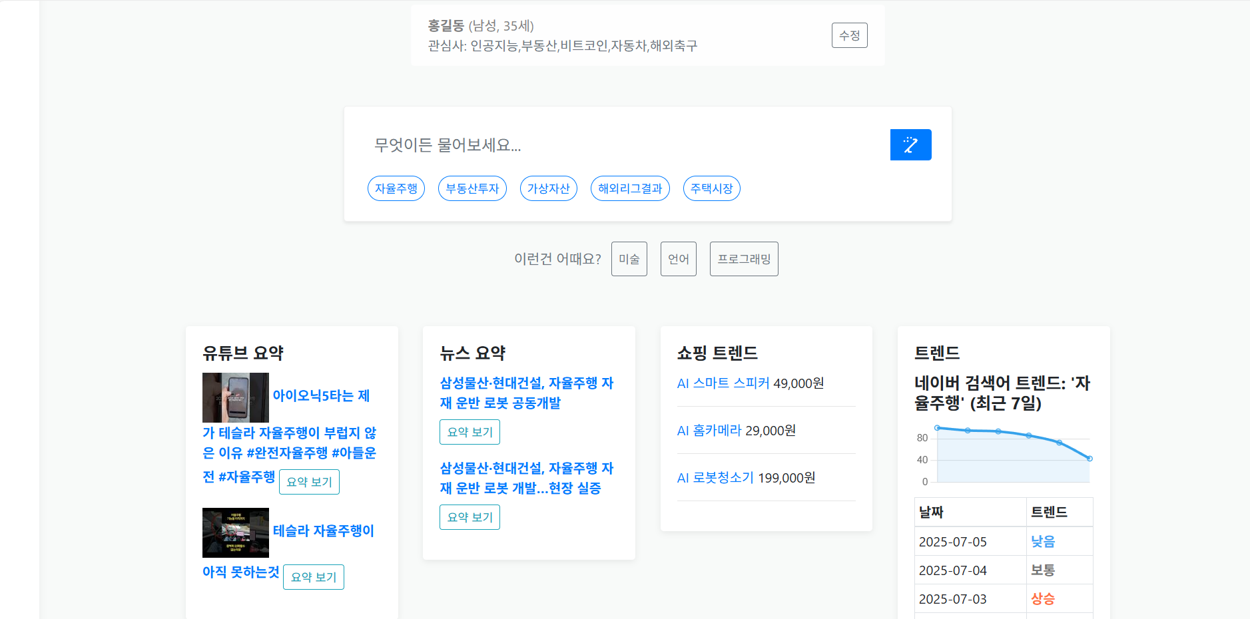
Task: Click the 수정 profile edit button
Action: tap(849, 35)
